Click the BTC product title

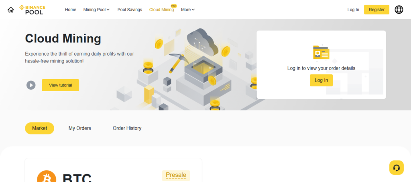pyautogui.click(x=77, y=178)
